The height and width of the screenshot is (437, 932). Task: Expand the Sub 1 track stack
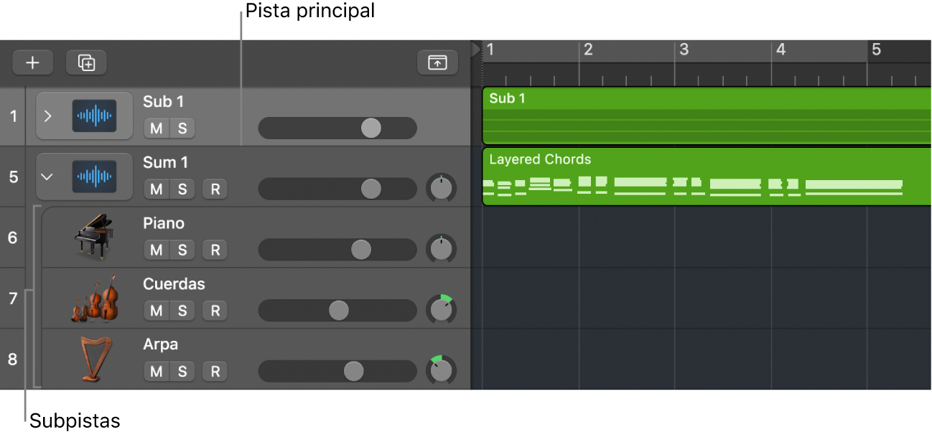48,116
